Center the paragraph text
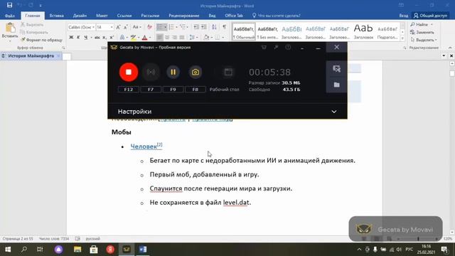Screen dimensions: 455x256 167,37
